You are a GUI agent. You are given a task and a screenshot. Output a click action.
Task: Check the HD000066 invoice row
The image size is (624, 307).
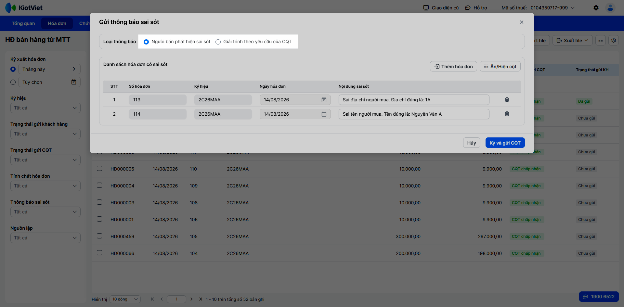[99, 253]
